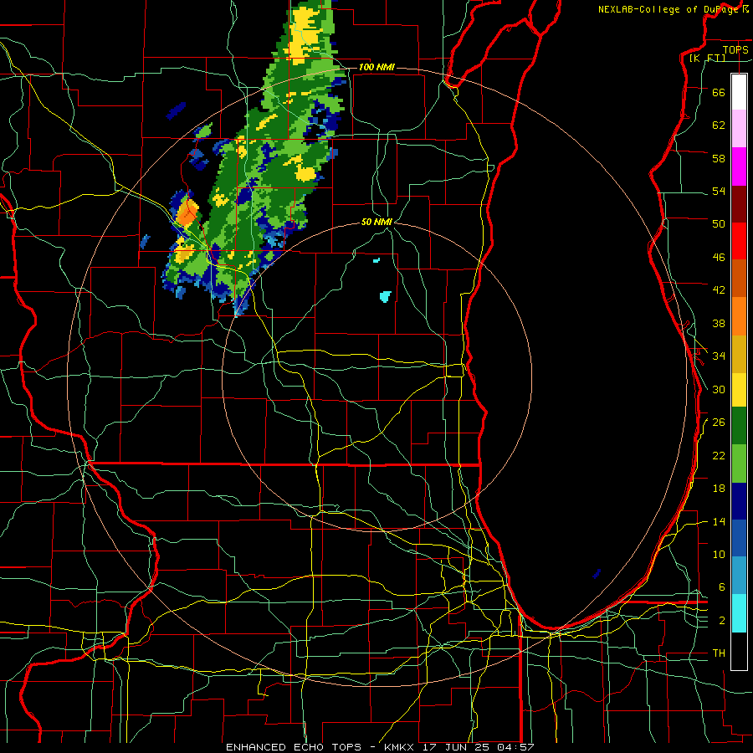Click the orange high-top storm cell
753x753 pixels.
point(187,213)
